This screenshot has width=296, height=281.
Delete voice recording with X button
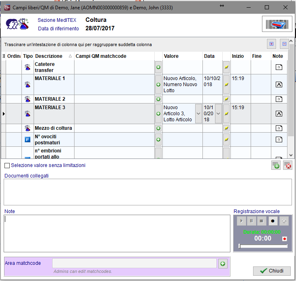pos(284,221)
